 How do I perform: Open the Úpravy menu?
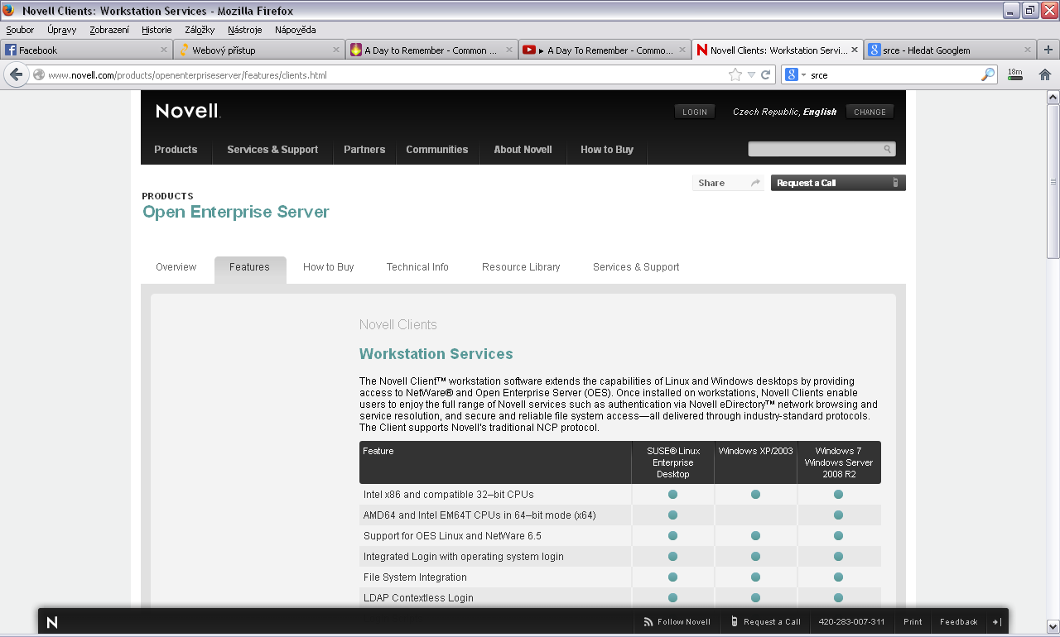pyautogui.click(x=62, y=30)
